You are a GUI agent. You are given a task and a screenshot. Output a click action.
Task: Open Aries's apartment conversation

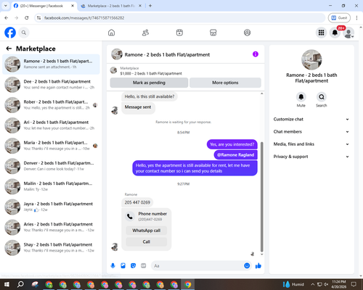tap(51, 227)
